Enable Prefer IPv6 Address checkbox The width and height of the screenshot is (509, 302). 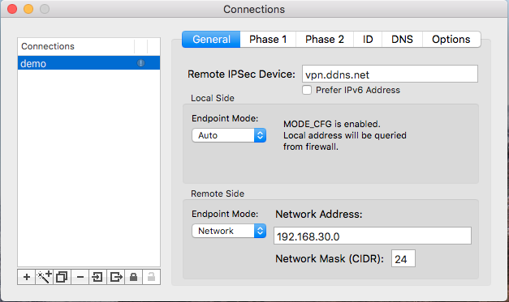click(x=307, y=90)
